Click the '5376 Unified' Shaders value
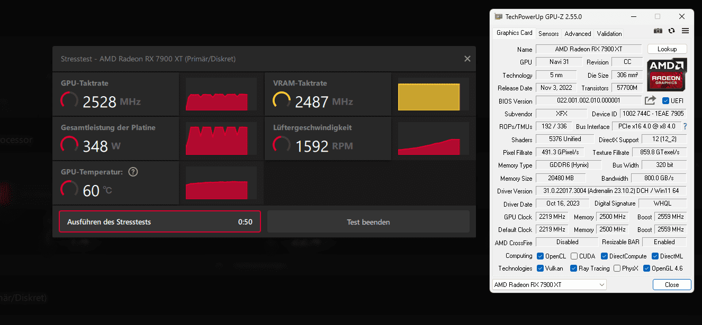The image size is (702, 325). (565, 139)
